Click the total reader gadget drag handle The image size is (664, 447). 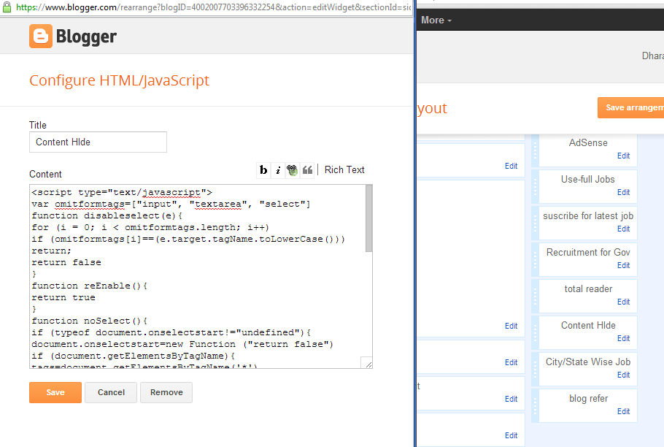pyautogui.click(x=536, y=296)
